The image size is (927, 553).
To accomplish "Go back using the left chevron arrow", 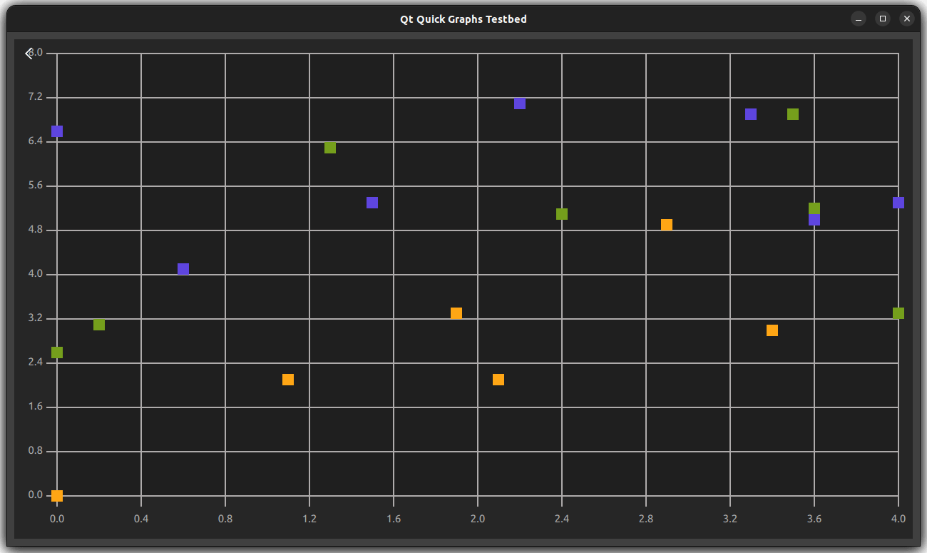I will click(x=29, y=54).
